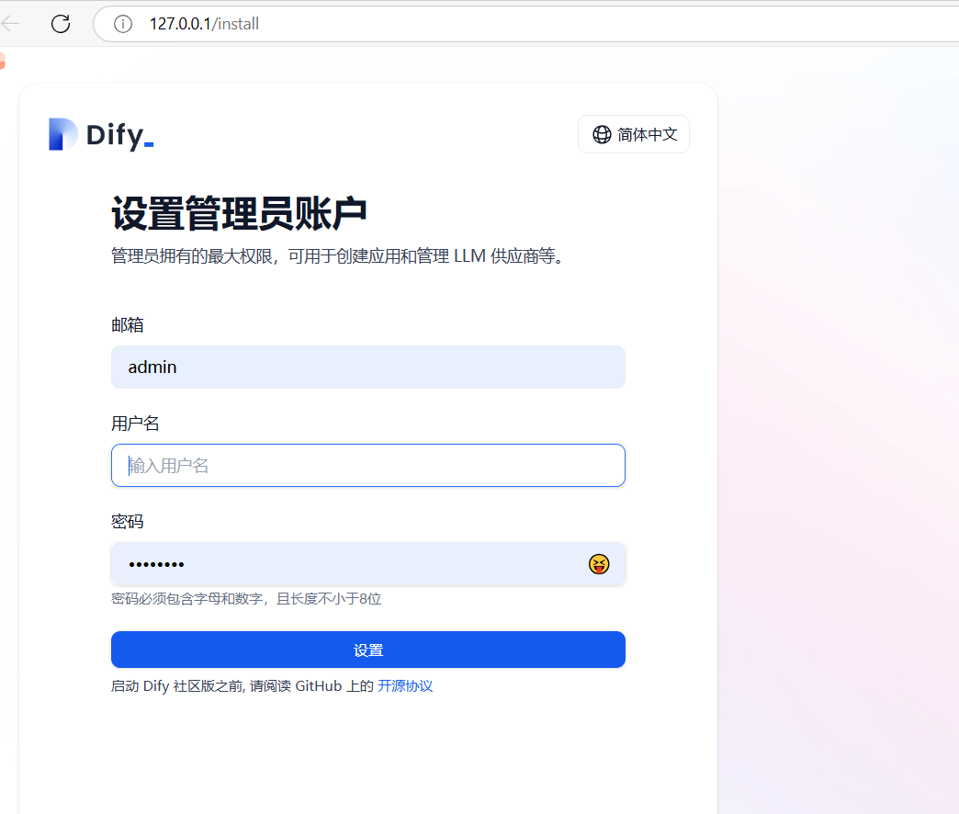
Task: Open the 开源协议 link
Action: [x=405, y=686]
